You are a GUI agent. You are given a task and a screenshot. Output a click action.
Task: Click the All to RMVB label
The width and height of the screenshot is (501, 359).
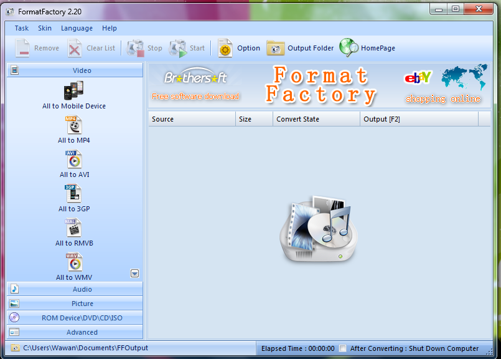74,243
